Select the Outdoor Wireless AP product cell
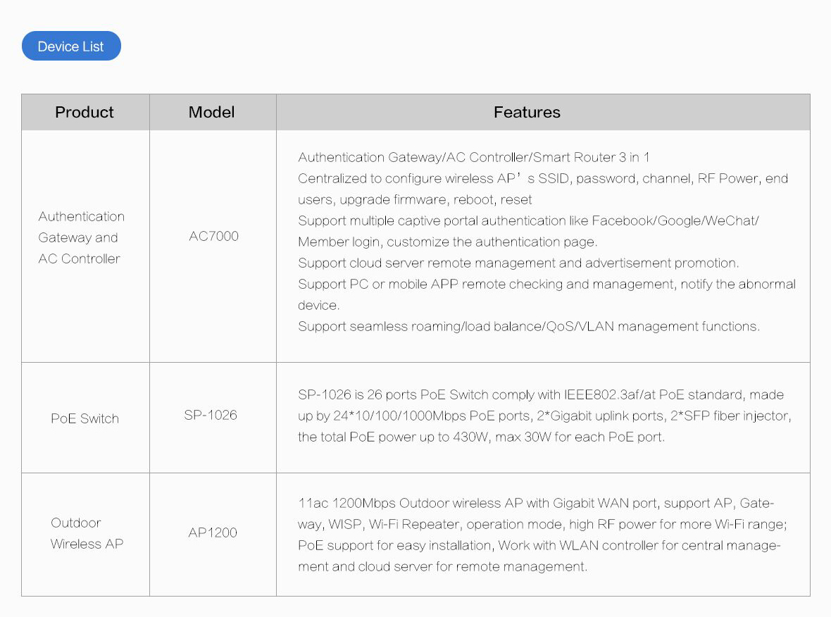This screenshot has height=617, width=831. pyautogui.click(x=87, y=533)
